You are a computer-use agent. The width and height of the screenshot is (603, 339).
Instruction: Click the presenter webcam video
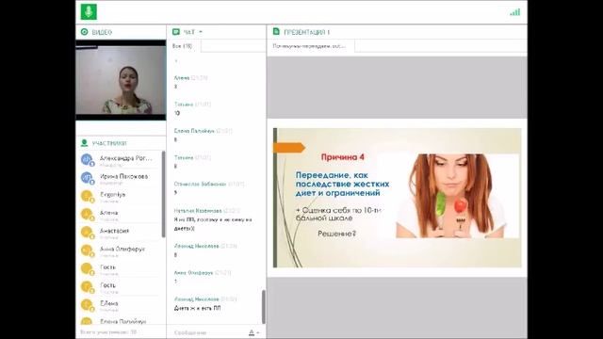point(121,80)
